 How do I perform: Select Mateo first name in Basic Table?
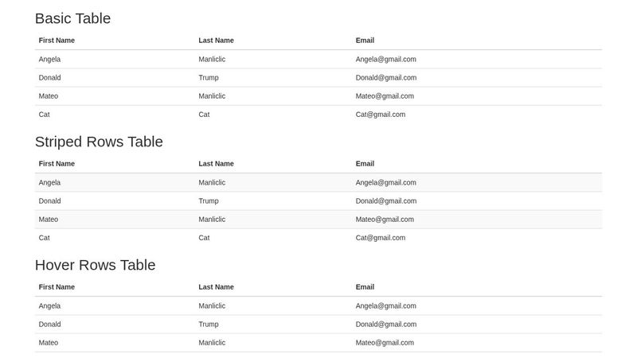[x=49, y=96]
